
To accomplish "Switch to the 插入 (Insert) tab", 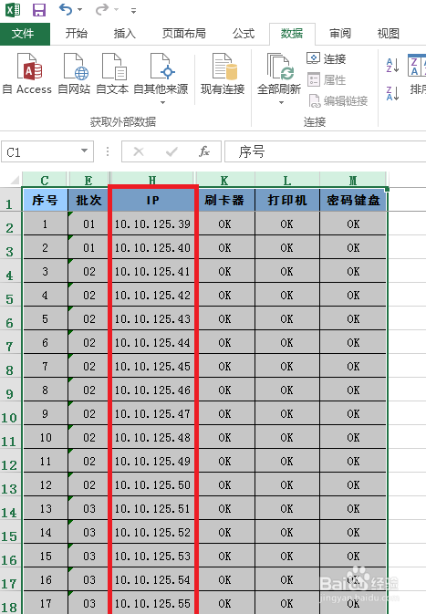I will click(x=124, y=34).
